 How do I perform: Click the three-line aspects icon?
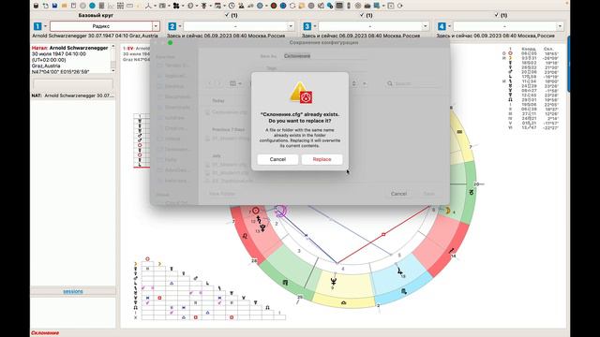point(148,6)
